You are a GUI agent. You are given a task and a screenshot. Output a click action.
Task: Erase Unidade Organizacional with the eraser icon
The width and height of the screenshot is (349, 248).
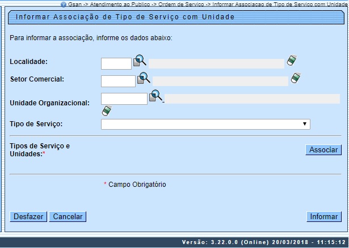tap(106, 110)
